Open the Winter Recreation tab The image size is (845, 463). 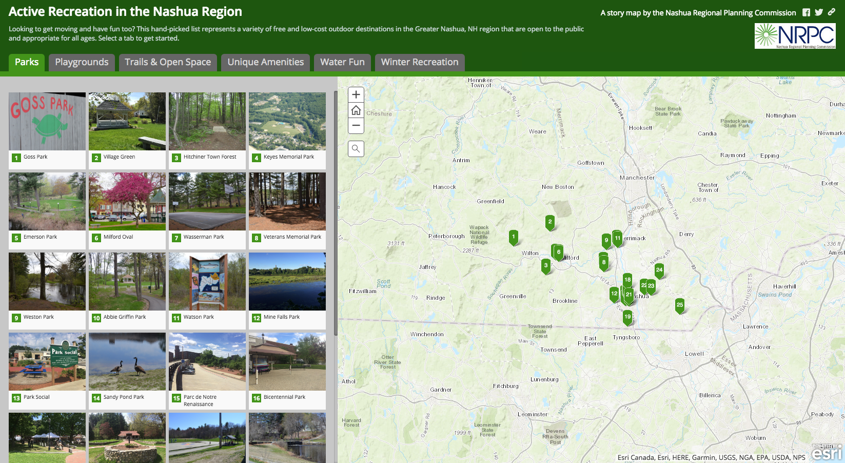(x=420, y=62)
